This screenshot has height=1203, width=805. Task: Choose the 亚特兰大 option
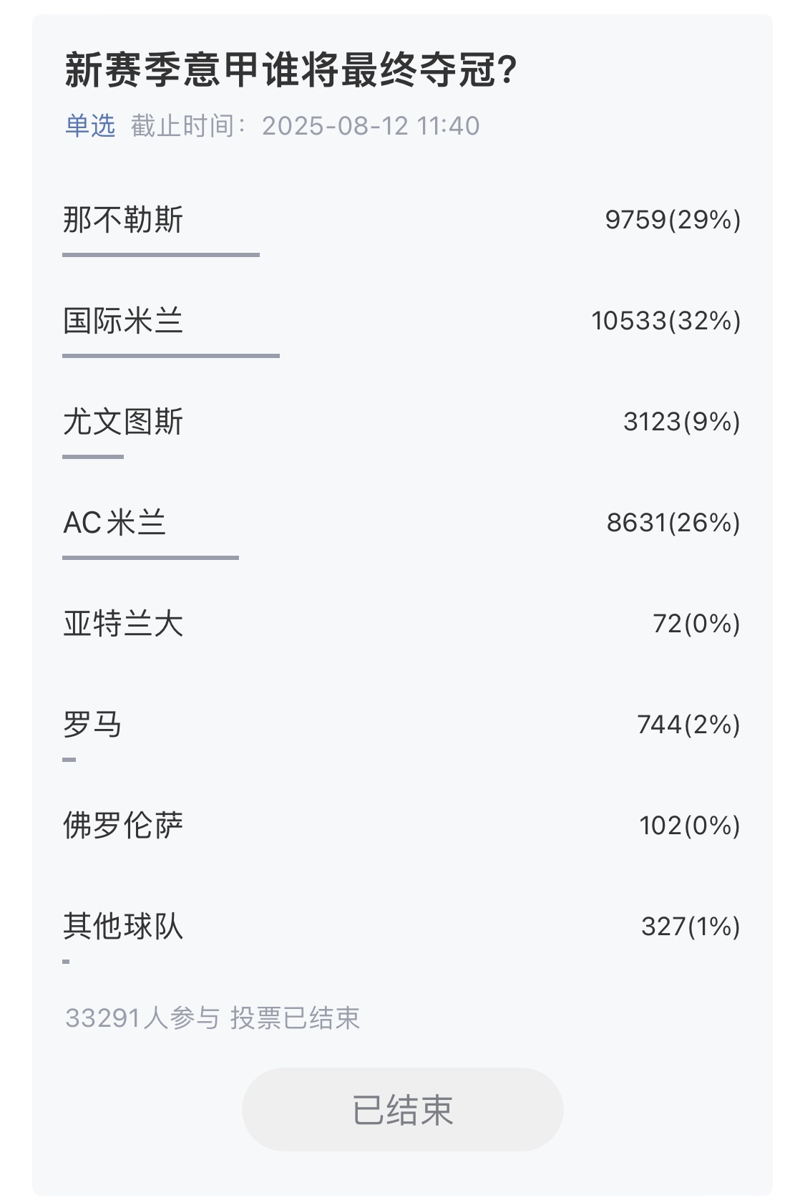tap(123, 624)
